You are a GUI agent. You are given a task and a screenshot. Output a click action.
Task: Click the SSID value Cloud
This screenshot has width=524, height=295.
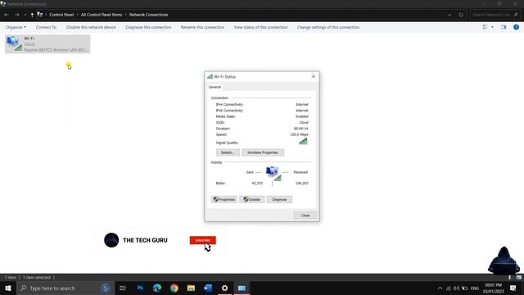pos(304,122)
